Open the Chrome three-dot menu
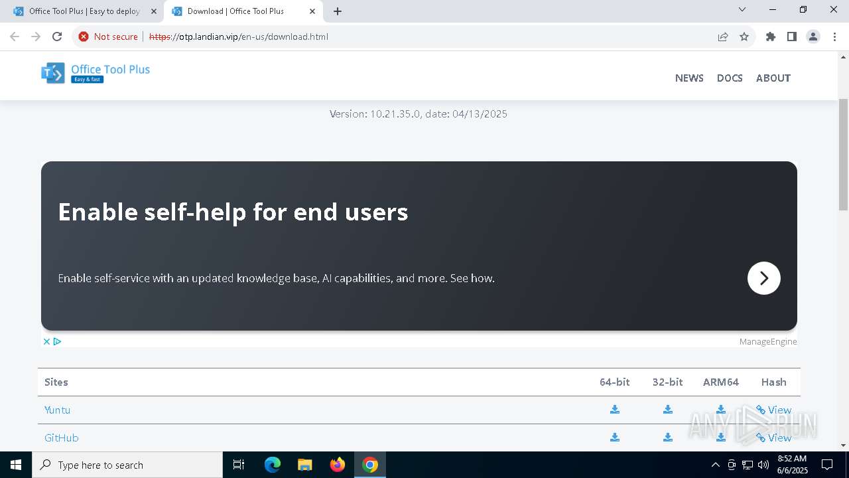Screen dimensions: 849x478 point(834,37)
